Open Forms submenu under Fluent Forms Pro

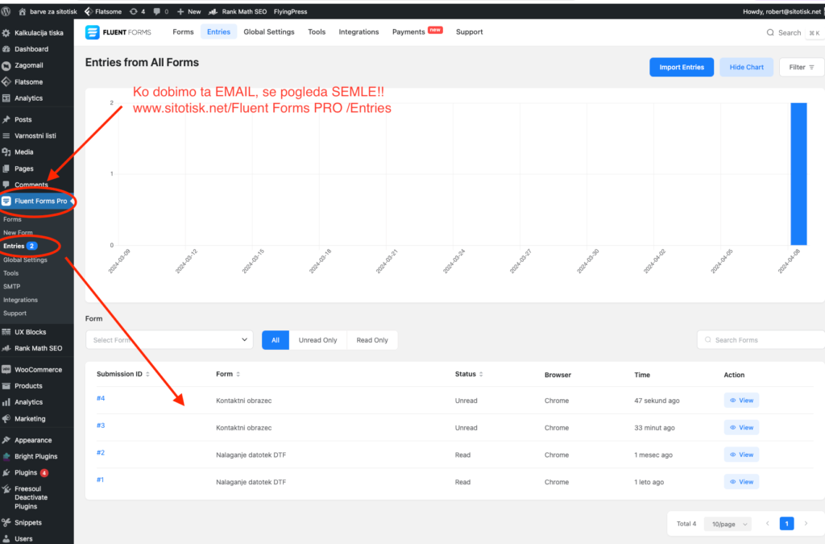click(12, 219)
